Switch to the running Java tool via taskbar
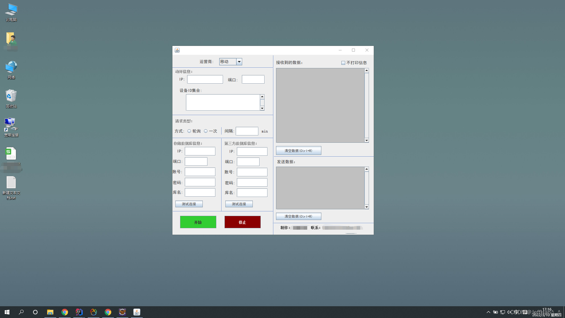565x318 pixels. click(x=137, y=312)
